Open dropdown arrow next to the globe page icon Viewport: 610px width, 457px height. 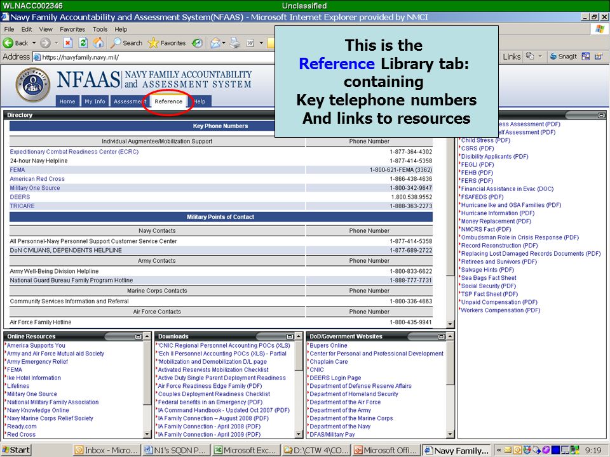(x=540, y=56)
